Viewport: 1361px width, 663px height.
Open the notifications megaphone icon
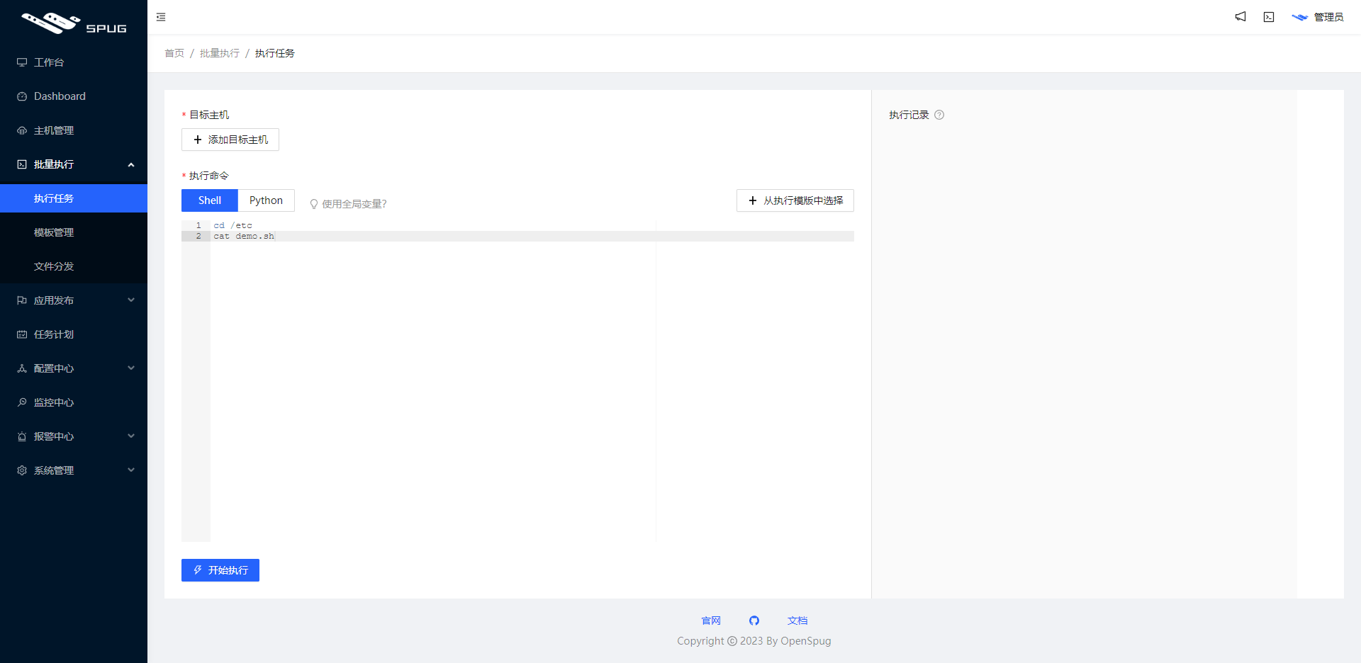coord(1240,16)
